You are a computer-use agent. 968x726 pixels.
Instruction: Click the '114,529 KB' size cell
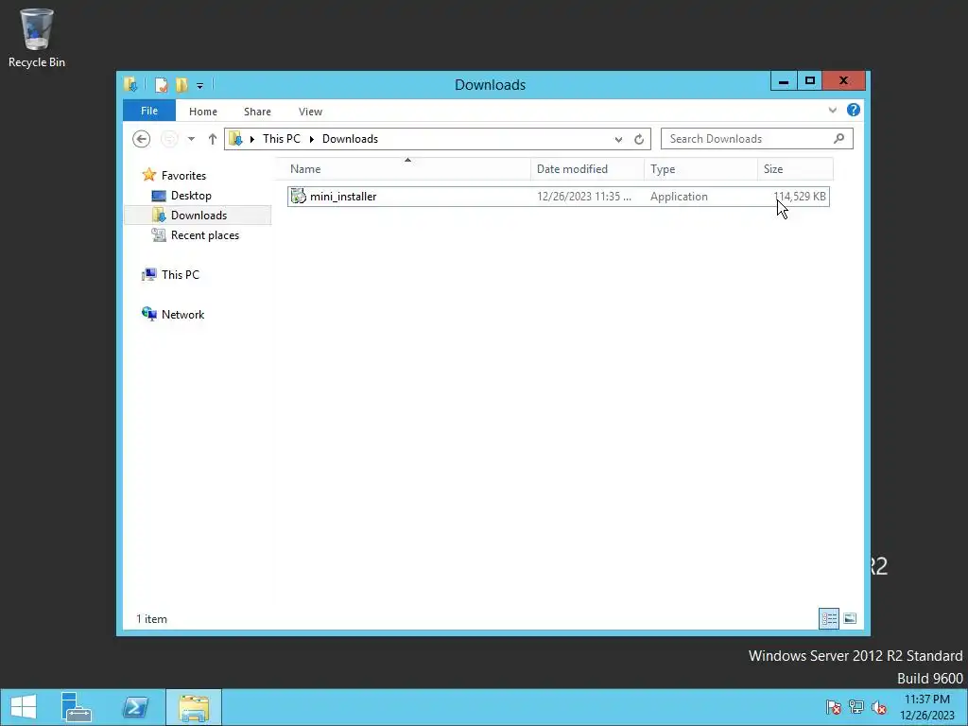point(800,197)
